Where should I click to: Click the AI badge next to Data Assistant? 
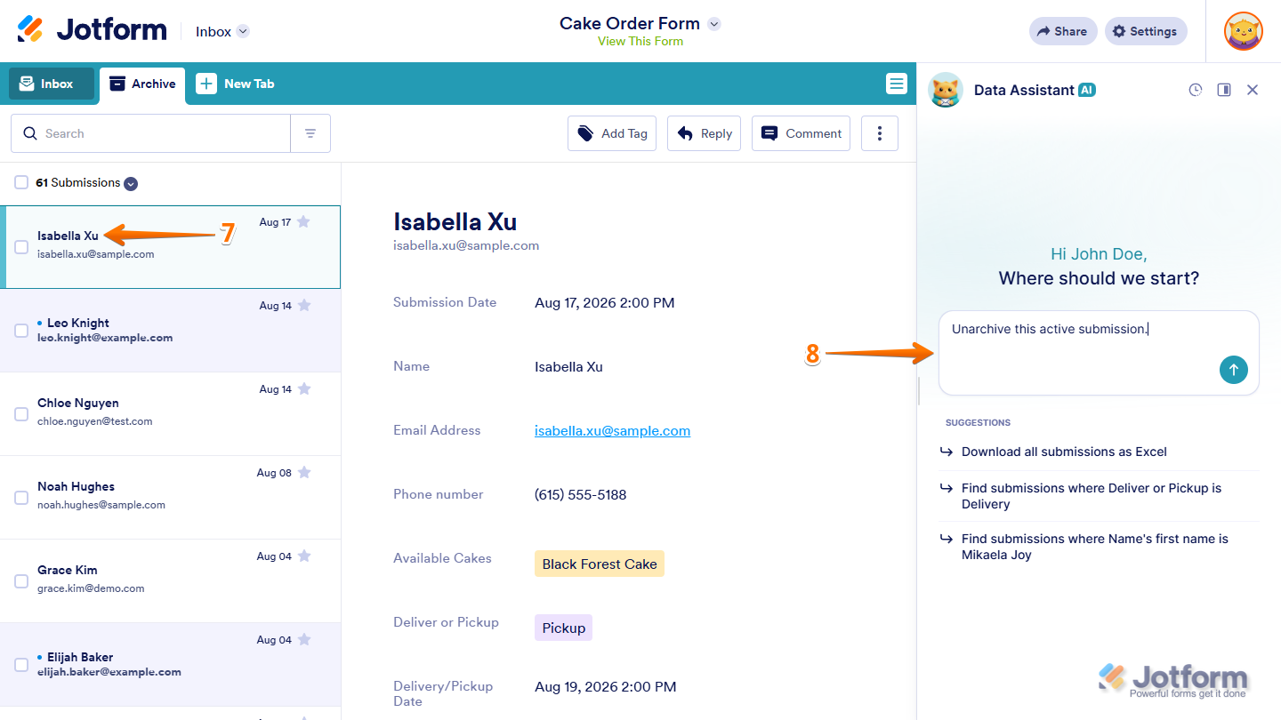tap(1087, 90)
